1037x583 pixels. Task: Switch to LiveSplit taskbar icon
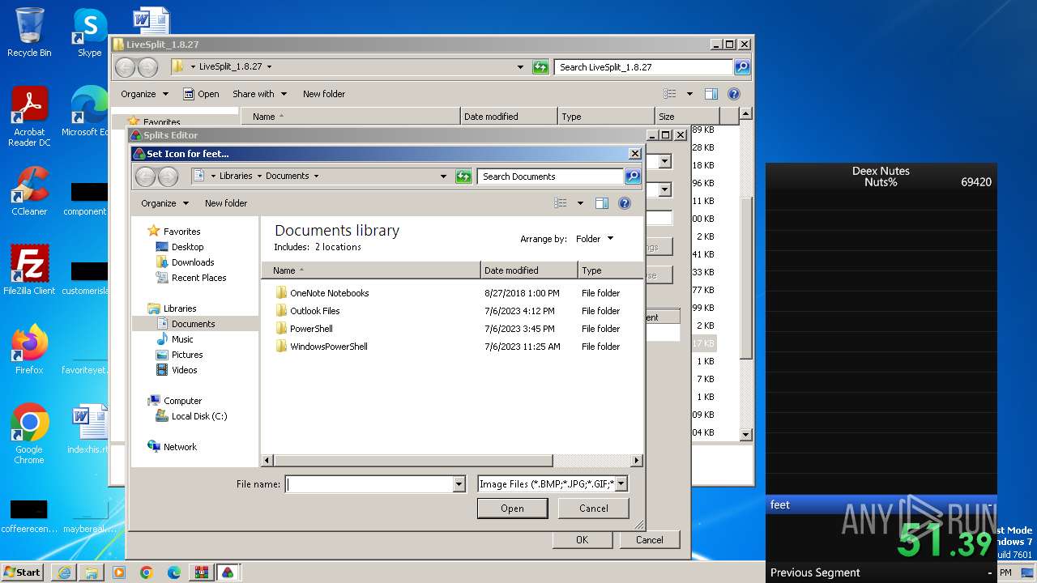pyautogui.click(x=228, y=572)
